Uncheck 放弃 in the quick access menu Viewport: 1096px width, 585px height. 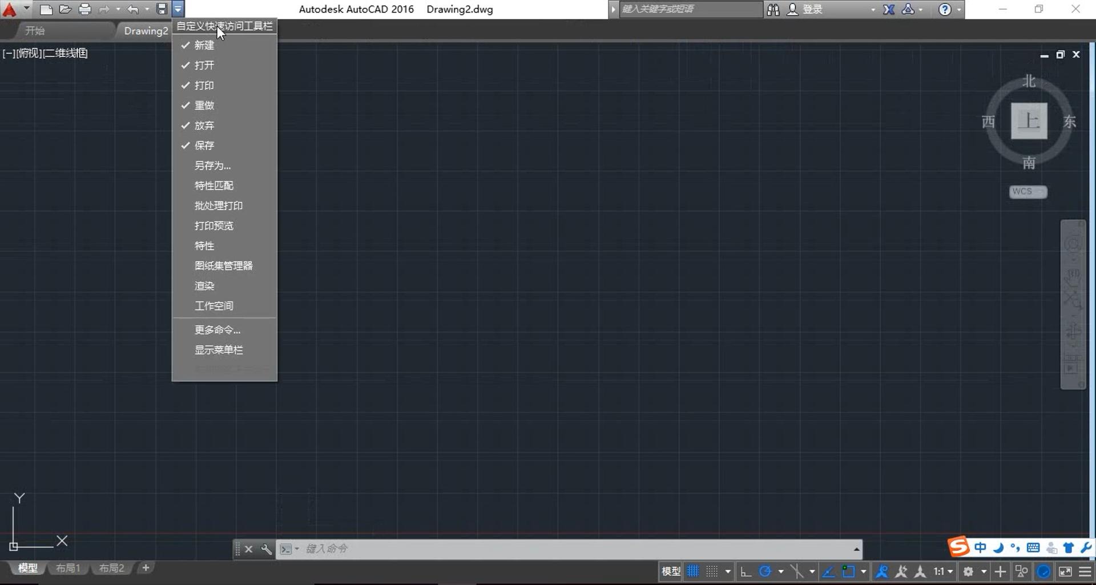[224, 125]
